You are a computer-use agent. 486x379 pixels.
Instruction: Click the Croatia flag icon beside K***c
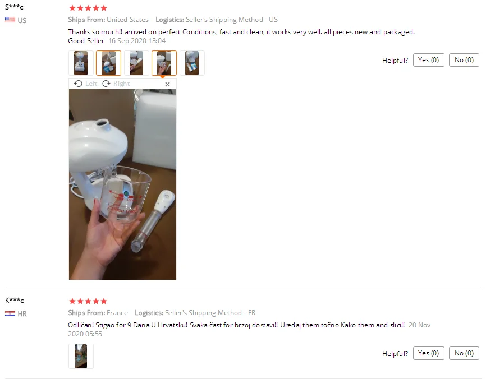tap(10, 313)
